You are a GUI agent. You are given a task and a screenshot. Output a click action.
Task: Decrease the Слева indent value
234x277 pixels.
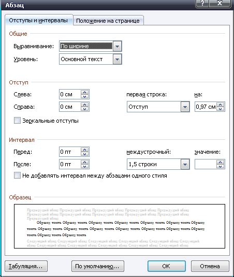point(85,96)
